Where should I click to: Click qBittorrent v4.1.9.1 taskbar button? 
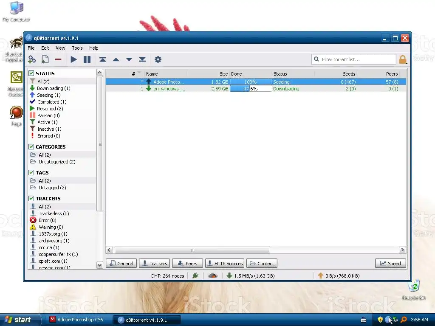(147, 320)
